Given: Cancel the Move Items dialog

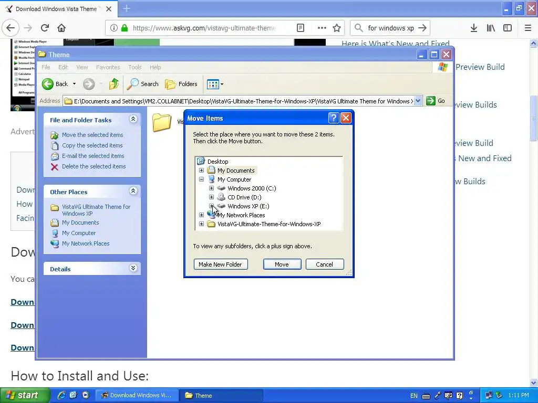Looking at the screenshot, I should [324, 264].
